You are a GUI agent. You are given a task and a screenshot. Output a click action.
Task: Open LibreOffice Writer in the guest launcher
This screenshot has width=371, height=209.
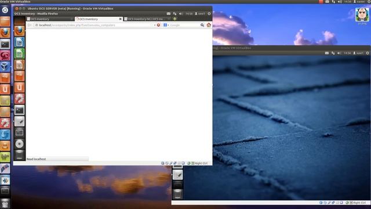click(19, 42)
